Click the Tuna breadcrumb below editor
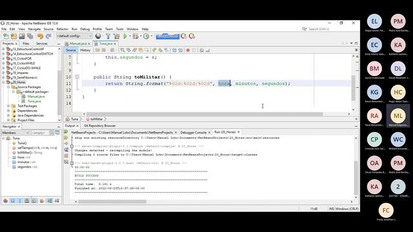 [x=75, y=119]
